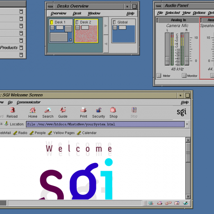Image resolution: width=214 pixels, height=214 pixels.
Task: Click the cascade icon beside Products
Action: tap(21, 48)
